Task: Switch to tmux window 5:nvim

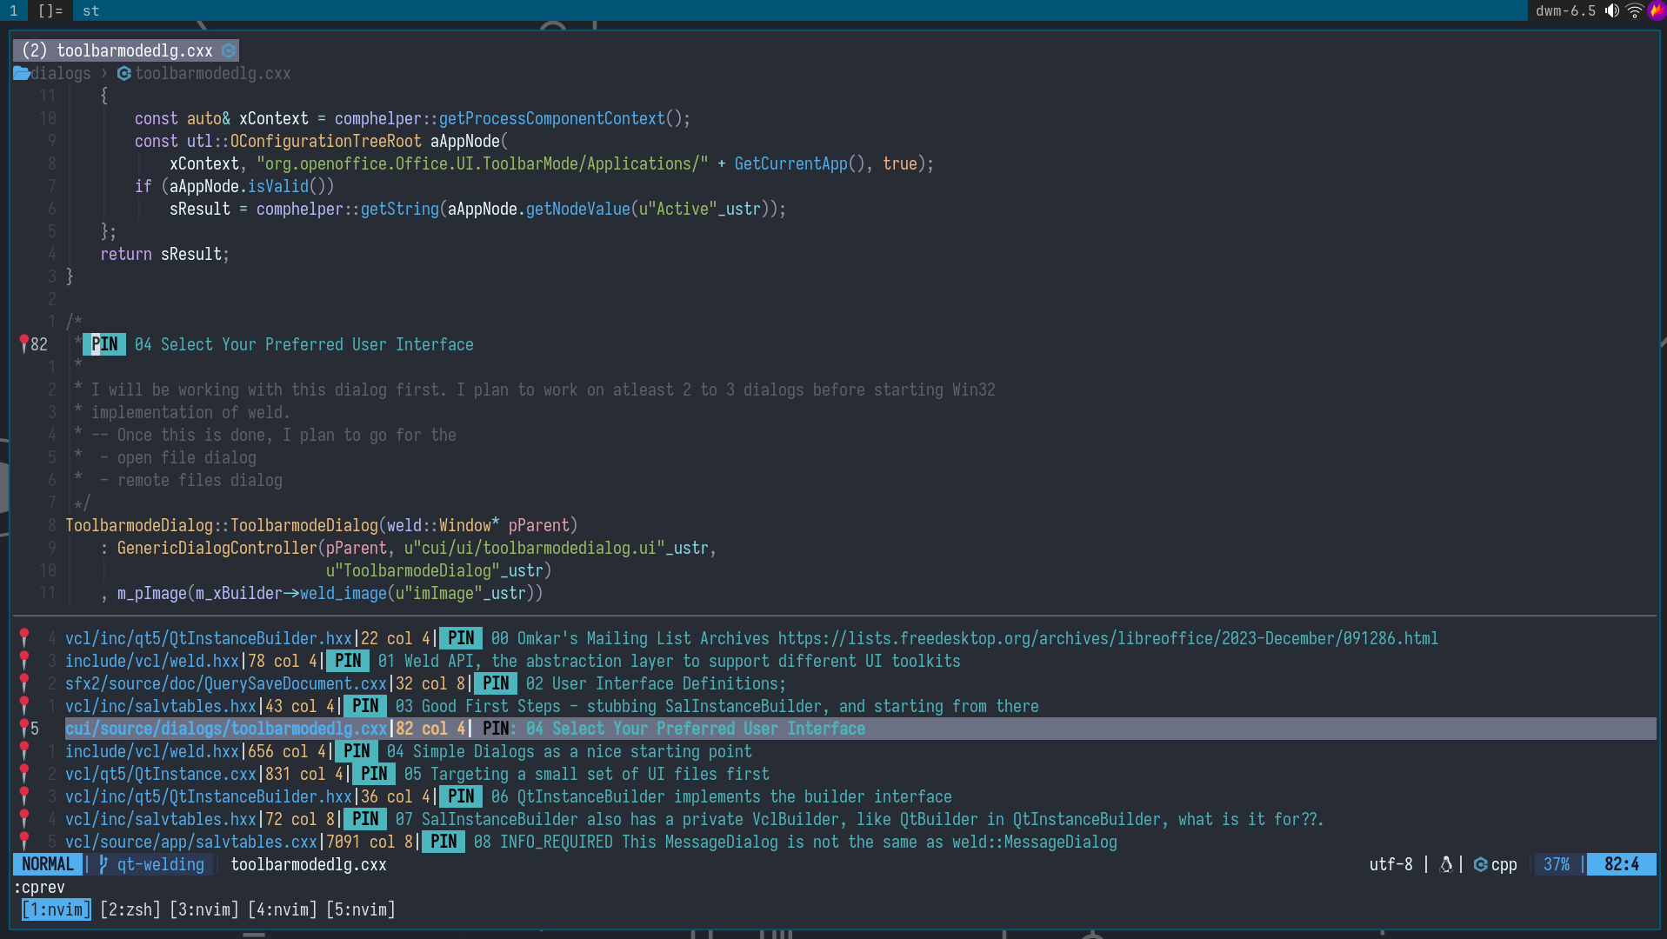Action: tap(361, 909)
